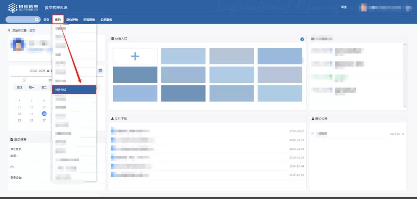
Task: Click inside the search input field
Action: point(20,20)
